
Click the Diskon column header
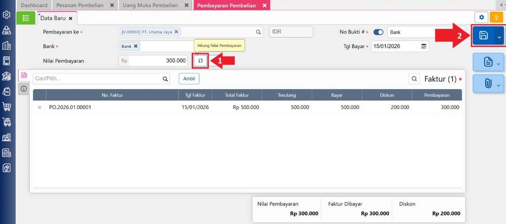(387, 95)
